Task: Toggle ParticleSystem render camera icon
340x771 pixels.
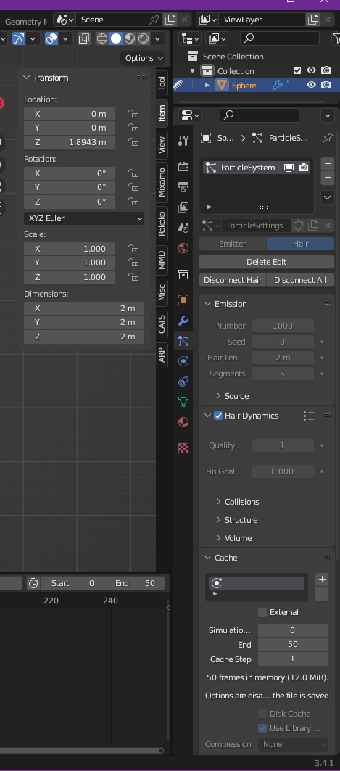Action: [304, 168]
